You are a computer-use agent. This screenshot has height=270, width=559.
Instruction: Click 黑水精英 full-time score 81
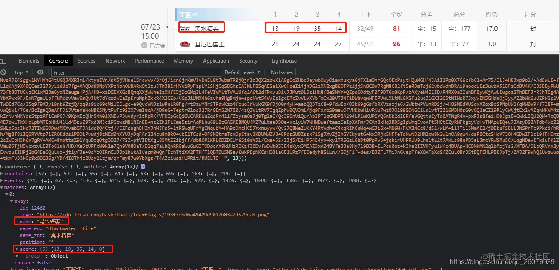click(x=396, y=29)
